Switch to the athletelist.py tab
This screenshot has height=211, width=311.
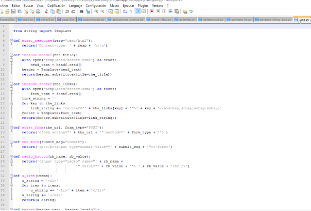point(185,19)
